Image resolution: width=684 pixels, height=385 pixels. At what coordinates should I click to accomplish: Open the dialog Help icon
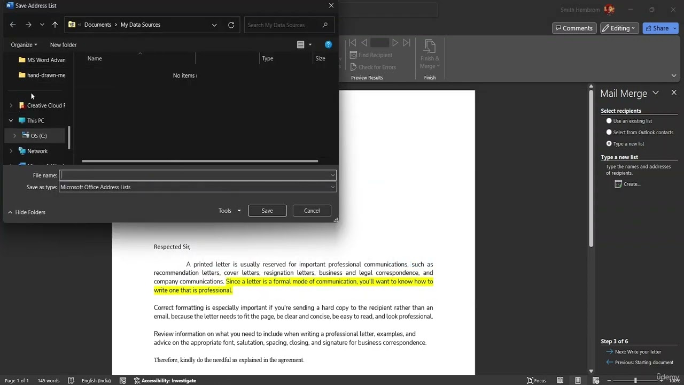coord(328,44)
